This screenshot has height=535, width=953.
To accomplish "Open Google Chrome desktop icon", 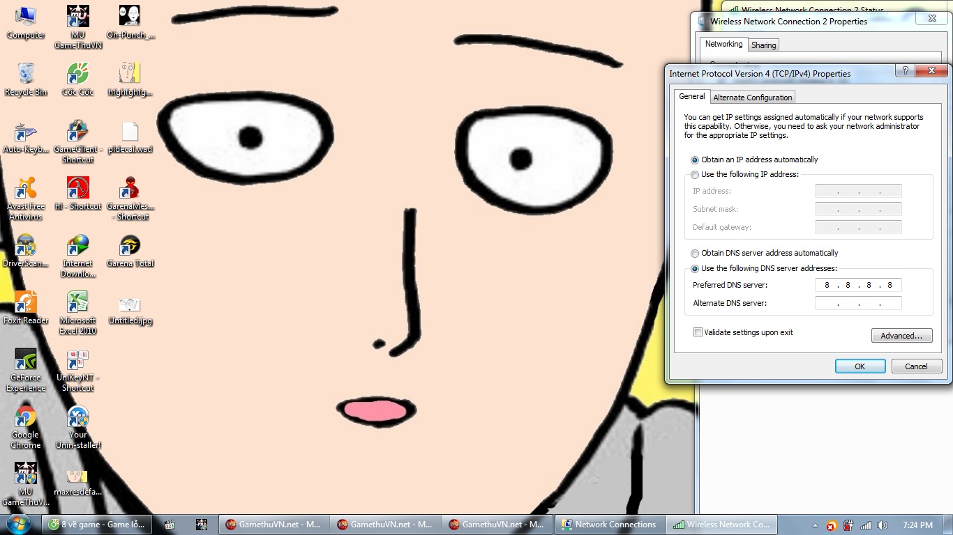I will coord(26,428).
